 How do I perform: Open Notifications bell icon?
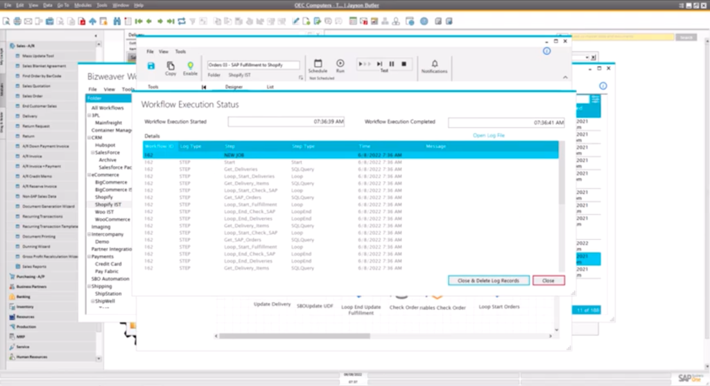435,63
